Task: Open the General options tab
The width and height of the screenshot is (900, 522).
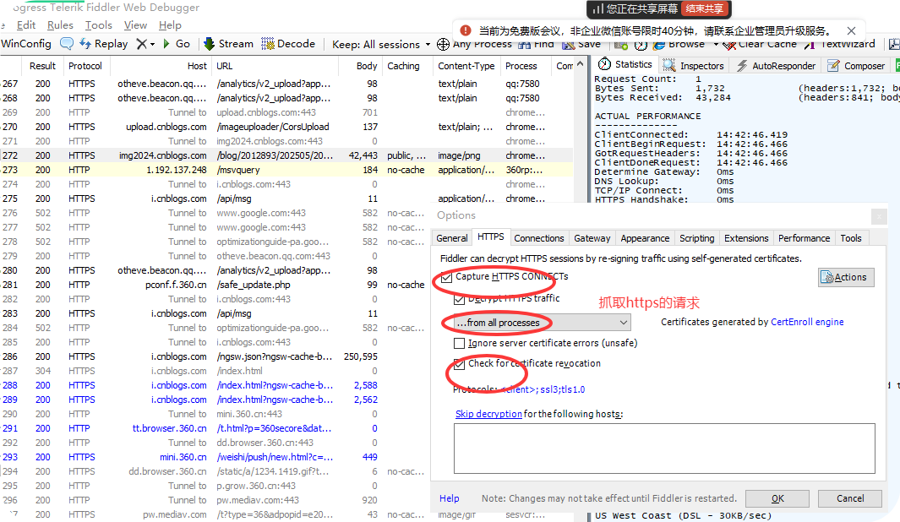Action: point(452,238)
